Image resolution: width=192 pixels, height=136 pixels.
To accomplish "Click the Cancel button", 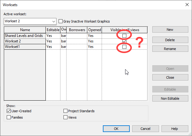I will [x=146, y=129].
